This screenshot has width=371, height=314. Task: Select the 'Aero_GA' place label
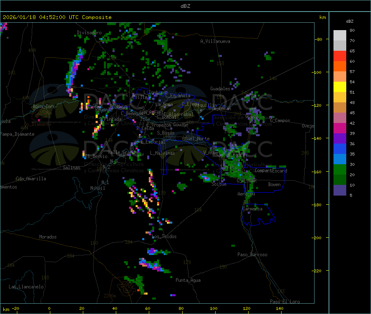[246, 194]
